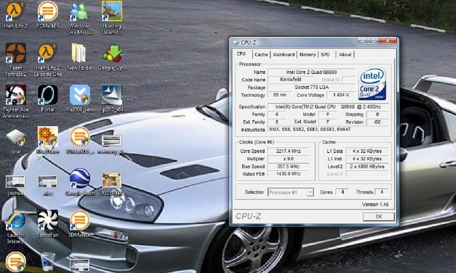456x273 pixels.
Task: Click the Specification field showing 2.40GHz
Action: click(x=328, y=107)
